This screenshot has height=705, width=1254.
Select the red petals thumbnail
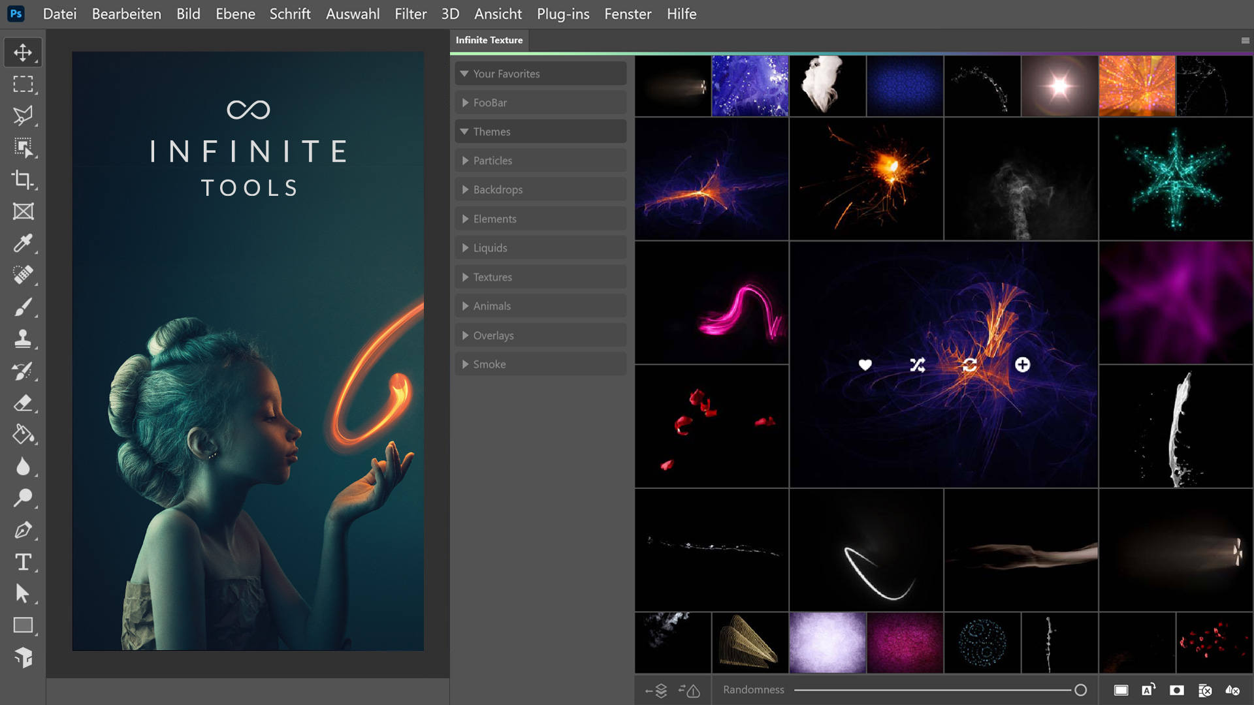pyautogui.click(x=711, y=426)
